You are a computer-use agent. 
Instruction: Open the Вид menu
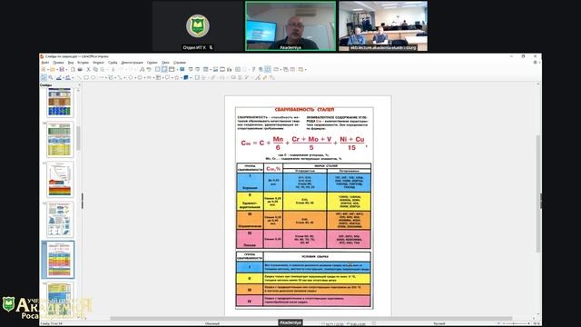(71, 63)
